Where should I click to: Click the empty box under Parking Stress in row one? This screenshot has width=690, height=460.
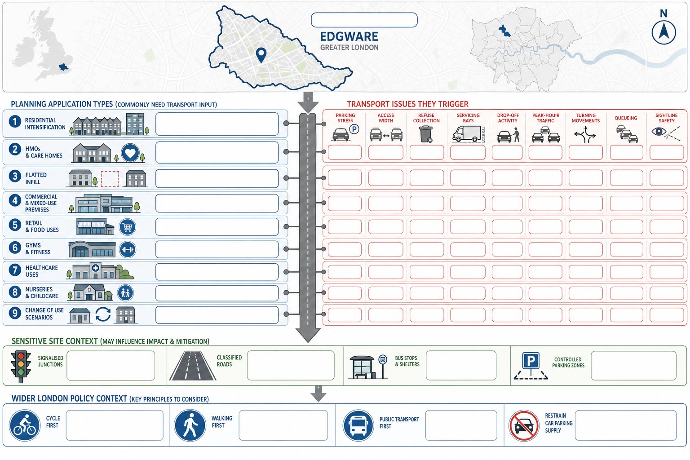click(345, 152)
